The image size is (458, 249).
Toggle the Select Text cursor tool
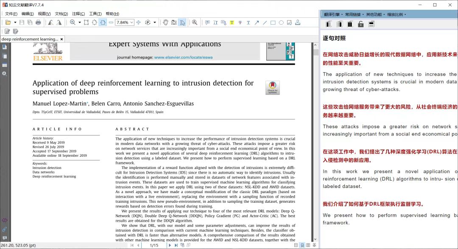(x=182, y=22)
